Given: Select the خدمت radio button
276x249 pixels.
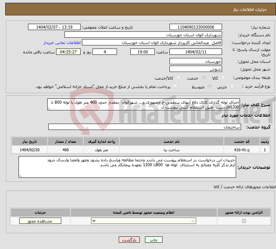Looking at the screenshot, I should click(203, 78).
